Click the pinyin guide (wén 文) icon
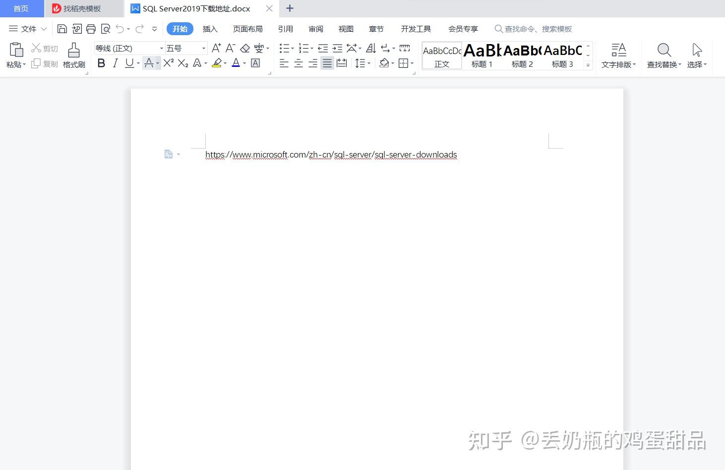This screenshot has height=470, width=725. (x=259, y=48)
